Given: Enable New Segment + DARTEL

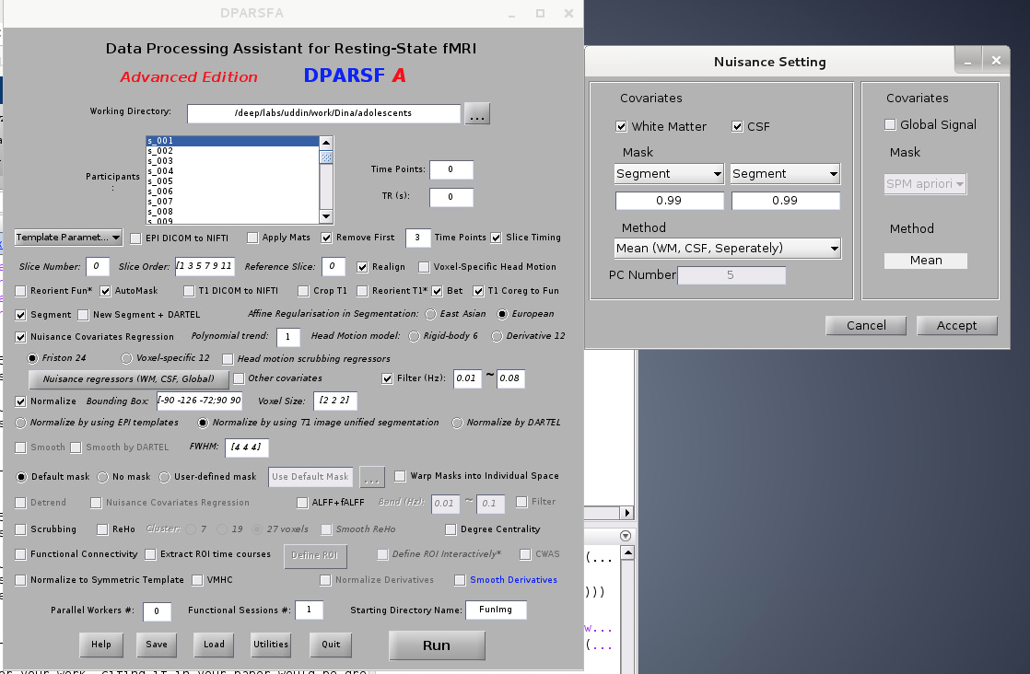Looking at the screenshot, I should click(x=83, y=315).
